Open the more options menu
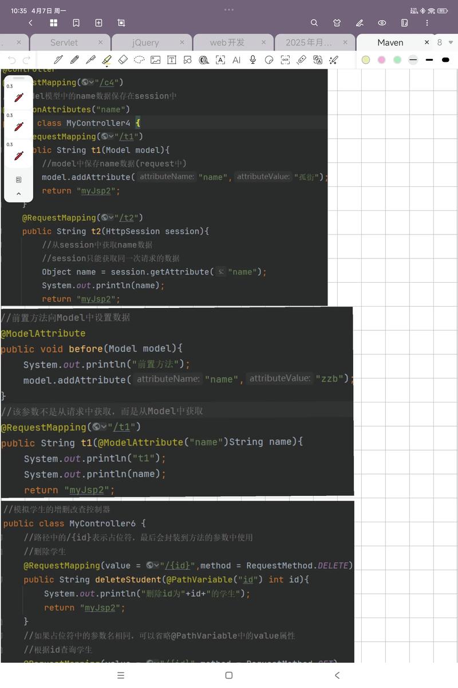This screenshot has width=458, height=688. 427,23
